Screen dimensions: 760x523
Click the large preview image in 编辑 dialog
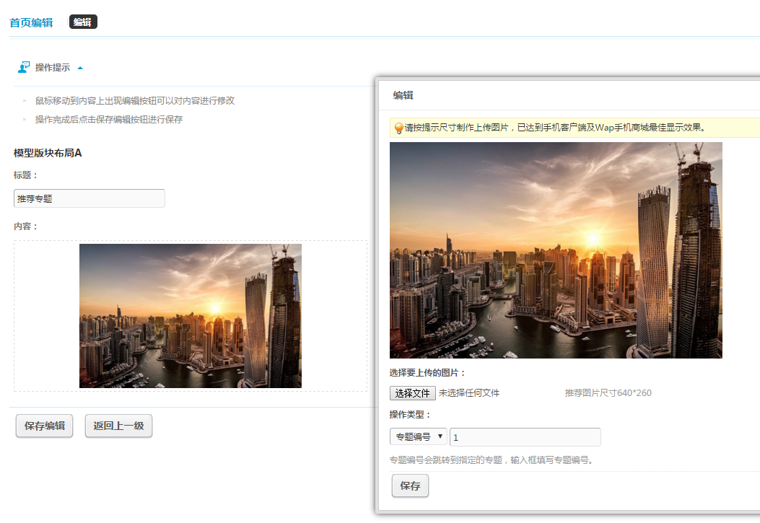coord(556,250)
